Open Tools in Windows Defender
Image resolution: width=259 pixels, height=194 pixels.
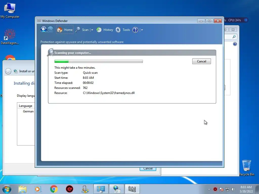[123, 30]
